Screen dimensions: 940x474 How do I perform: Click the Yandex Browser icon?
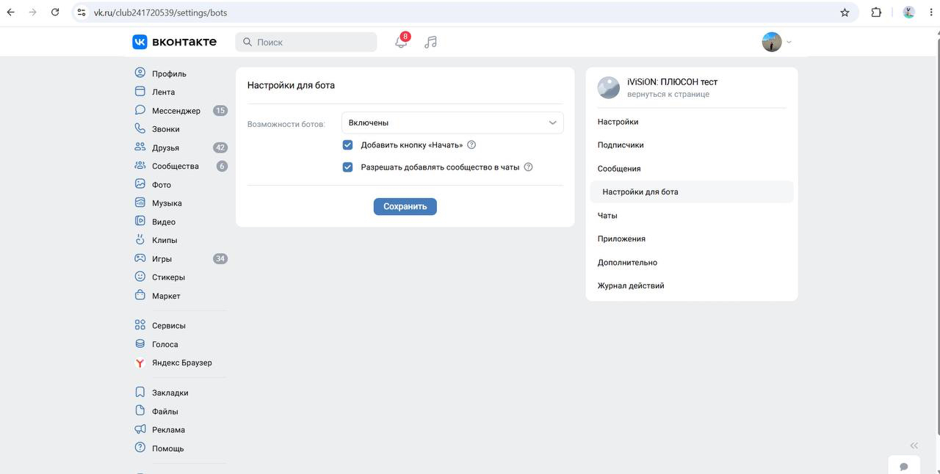(x=140, y=362)
